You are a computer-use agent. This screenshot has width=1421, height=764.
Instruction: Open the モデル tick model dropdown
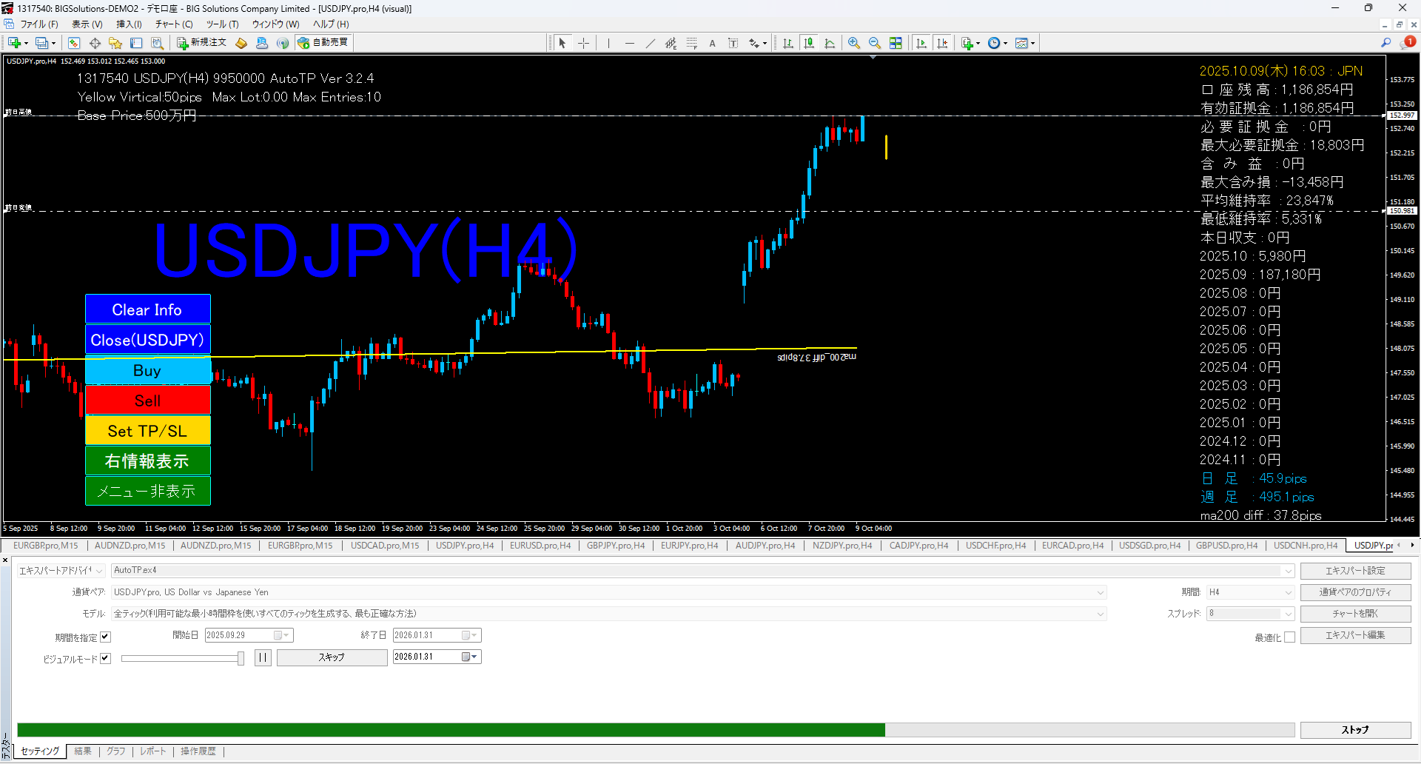click(608, 614)
